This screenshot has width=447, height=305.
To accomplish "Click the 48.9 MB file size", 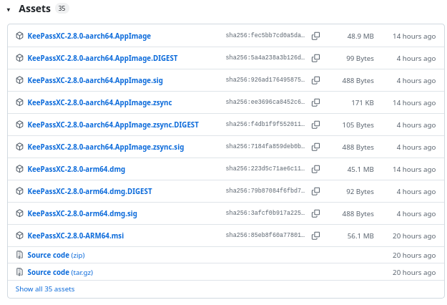I will coord(360,37).
